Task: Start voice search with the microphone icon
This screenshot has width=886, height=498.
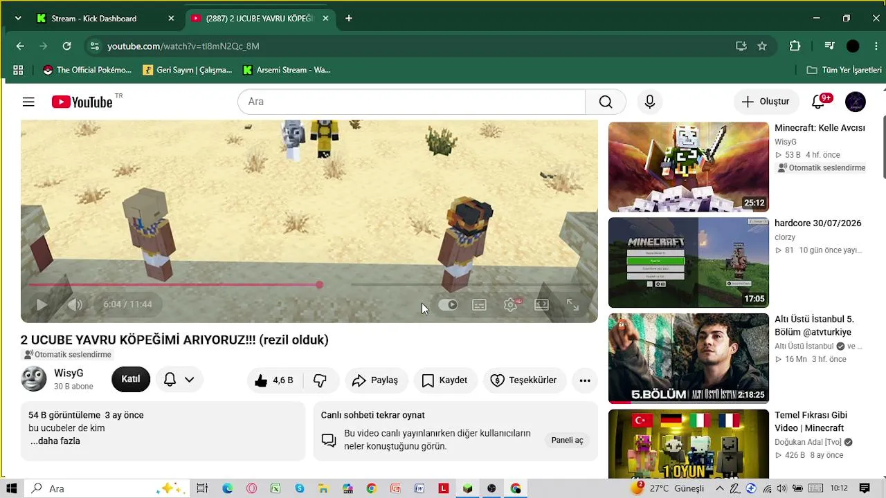Action: (649, 102)
